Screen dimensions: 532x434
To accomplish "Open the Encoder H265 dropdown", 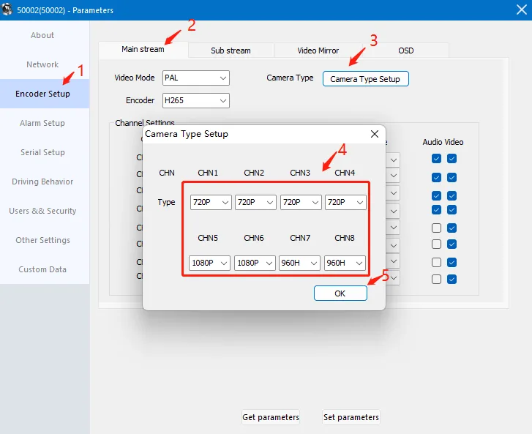I will click(196, 101).
